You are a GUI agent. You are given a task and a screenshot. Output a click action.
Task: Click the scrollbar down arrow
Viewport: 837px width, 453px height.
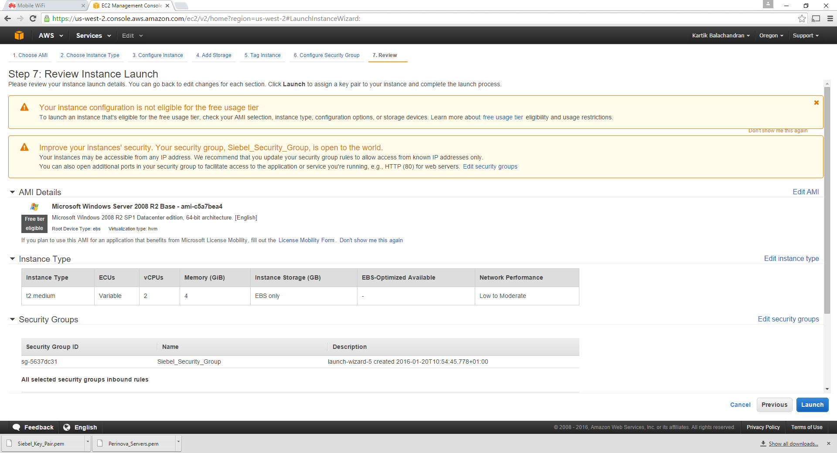pos(827,389)
